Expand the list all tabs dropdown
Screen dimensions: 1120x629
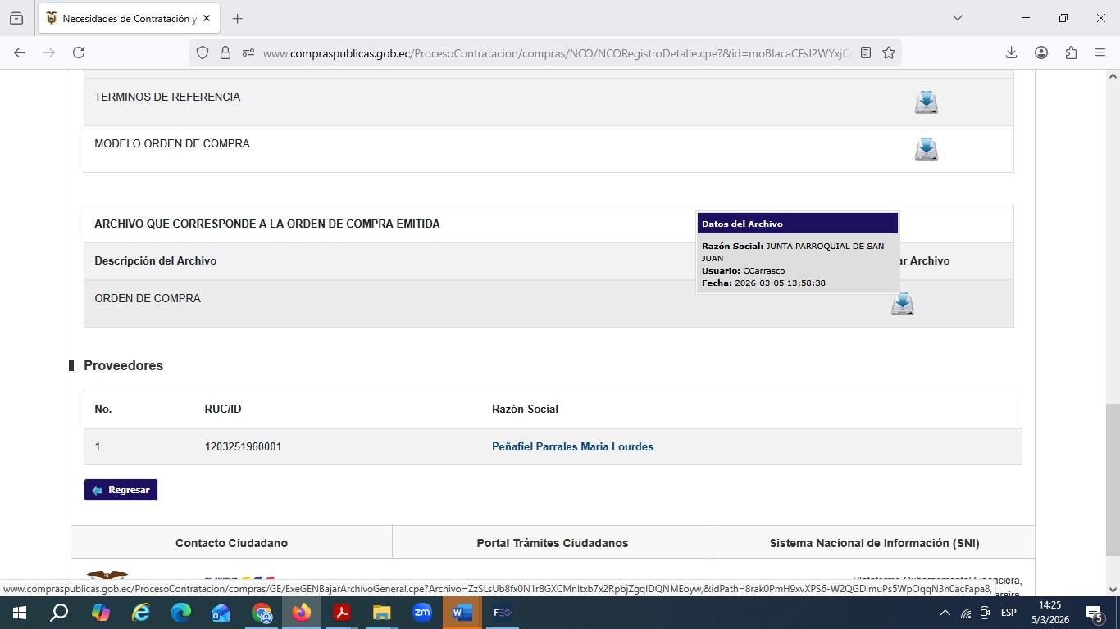(x=957, y=18)
